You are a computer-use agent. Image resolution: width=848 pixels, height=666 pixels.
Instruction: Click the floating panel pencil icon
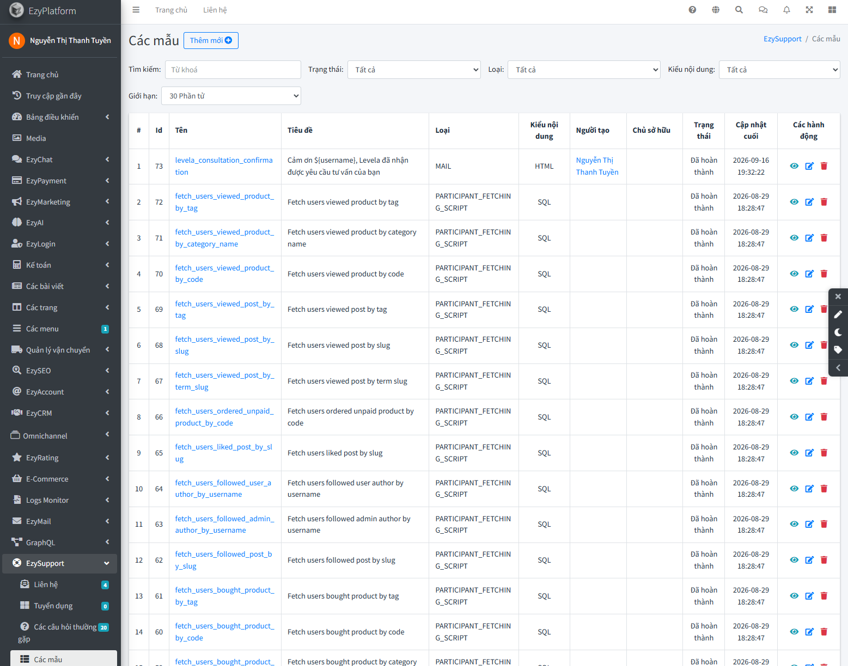838,314
